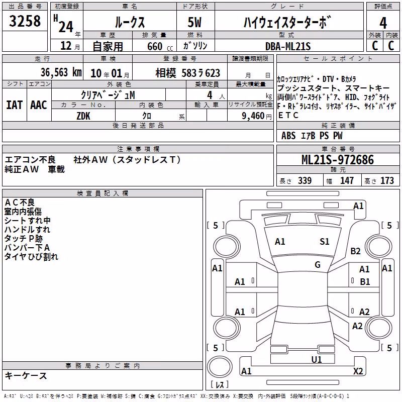Select the IAT shift cell
402x402 pixels.
click(15, 105)
